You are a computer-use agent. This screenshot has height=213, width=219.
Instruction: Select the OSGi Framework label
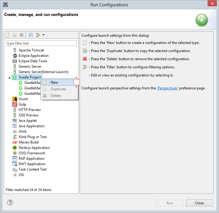(x=32, y=153)
